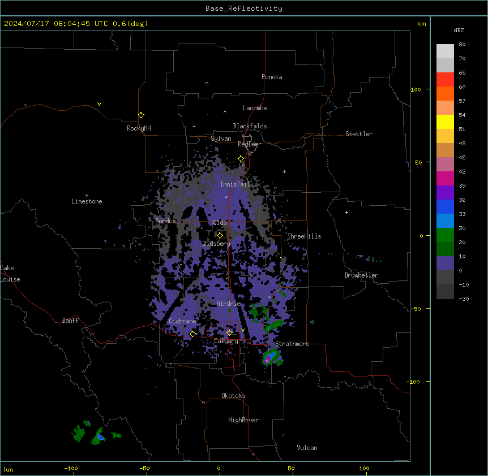
Task: Click the asterisk marker east of Innisfail
Action: click(284, 171)
